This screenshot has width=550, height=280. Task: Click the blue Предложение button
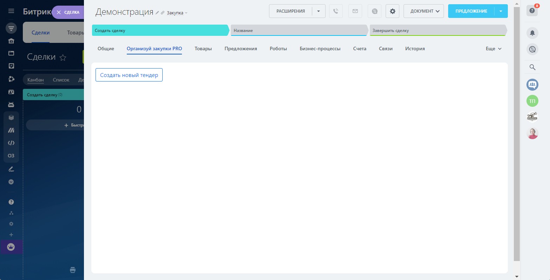pyautogui.click(x=471, y=11)
